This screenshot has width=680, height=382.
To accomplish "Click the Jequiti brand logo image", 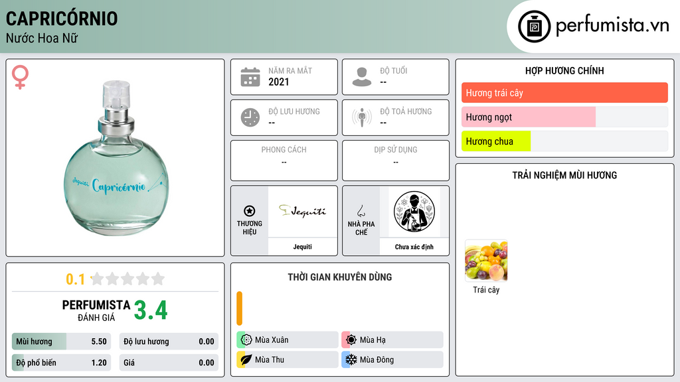I will tap(302, 212).
